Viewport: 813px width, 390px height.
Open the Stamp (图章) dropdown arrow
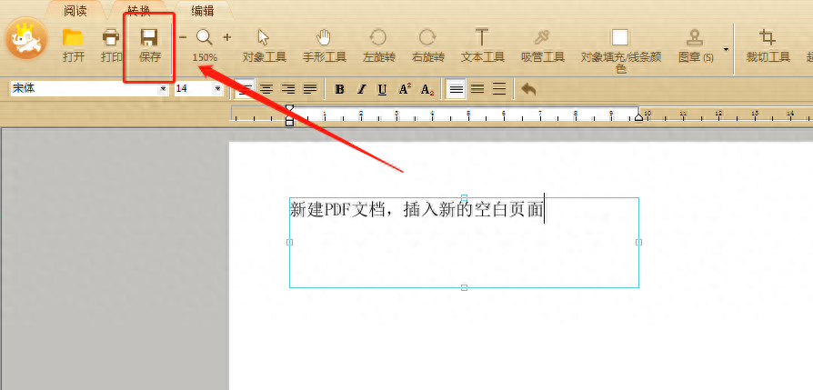pos(726,50)
